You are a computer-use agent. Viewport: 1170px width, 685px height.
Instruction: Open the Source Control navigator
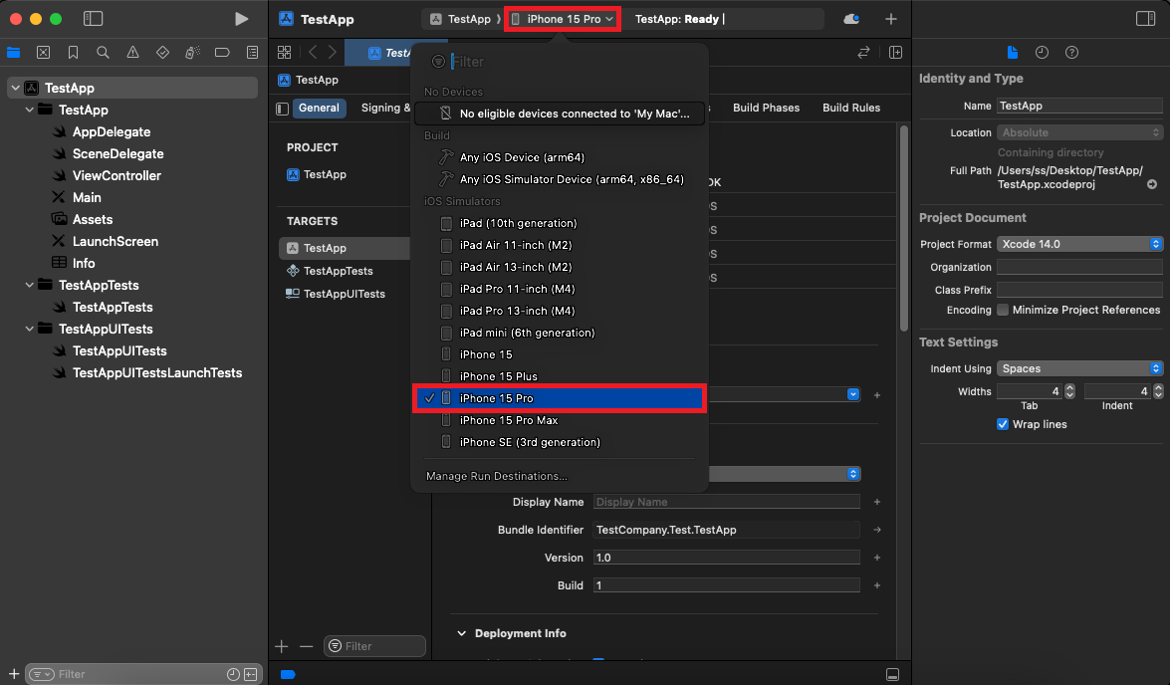tap(43, 52)
